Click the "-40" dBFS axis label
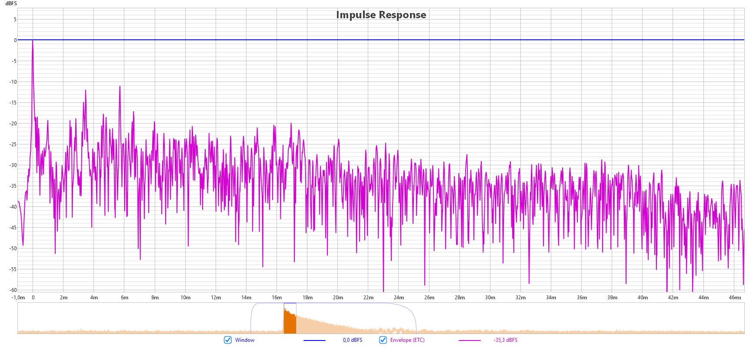 pos(13,207)
